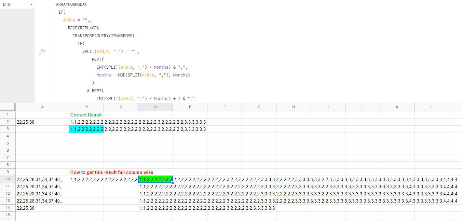Open the Name box dropdown arrow
The height and width of the screenshot is (221, 462).
(x=31, y=5)
